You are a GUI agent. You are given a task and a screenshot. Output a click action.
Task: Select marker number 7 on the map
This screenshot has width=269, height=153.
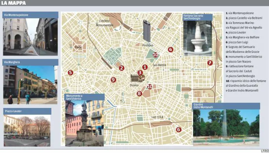tap(210, 63)
